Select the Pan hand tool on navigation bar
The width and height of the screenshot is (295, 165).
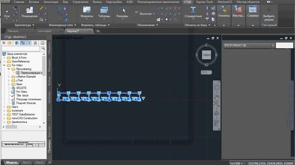pyautogui.click(x=217, y=97)
